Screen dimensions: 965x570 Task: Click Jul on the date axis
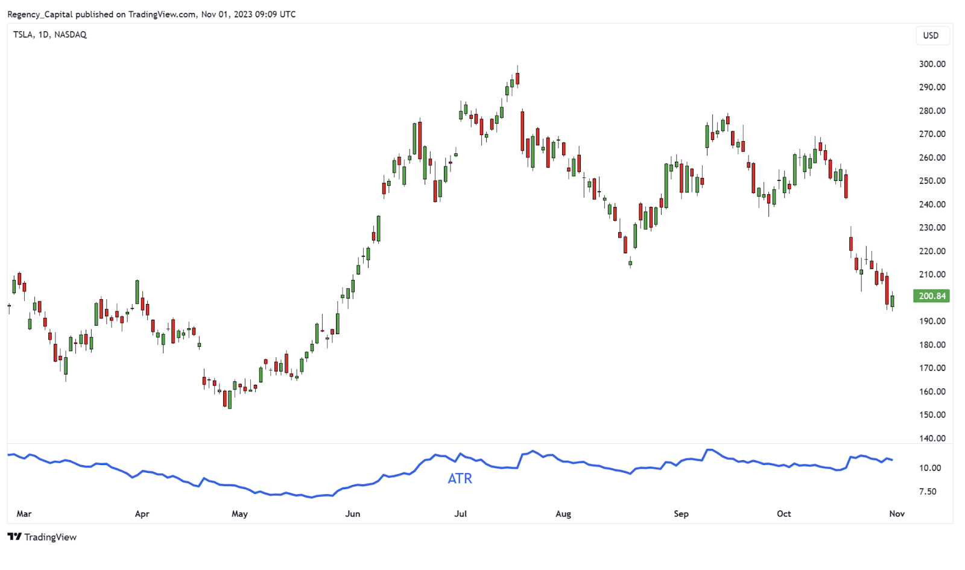[x=460, y=513]
